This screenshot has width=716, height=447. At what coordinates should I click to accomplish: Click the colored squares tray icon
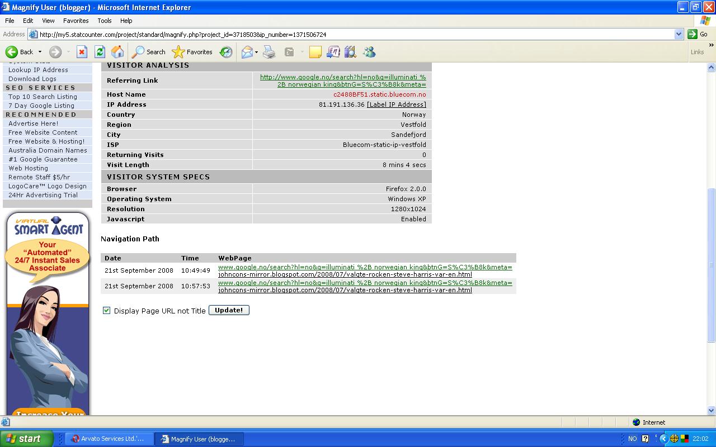pos(685,439)
